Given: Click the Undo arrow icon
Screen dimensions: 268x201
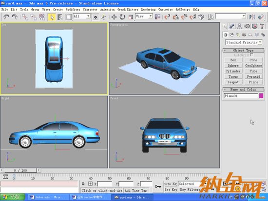Looking at the screenshot, I should 6,17.
